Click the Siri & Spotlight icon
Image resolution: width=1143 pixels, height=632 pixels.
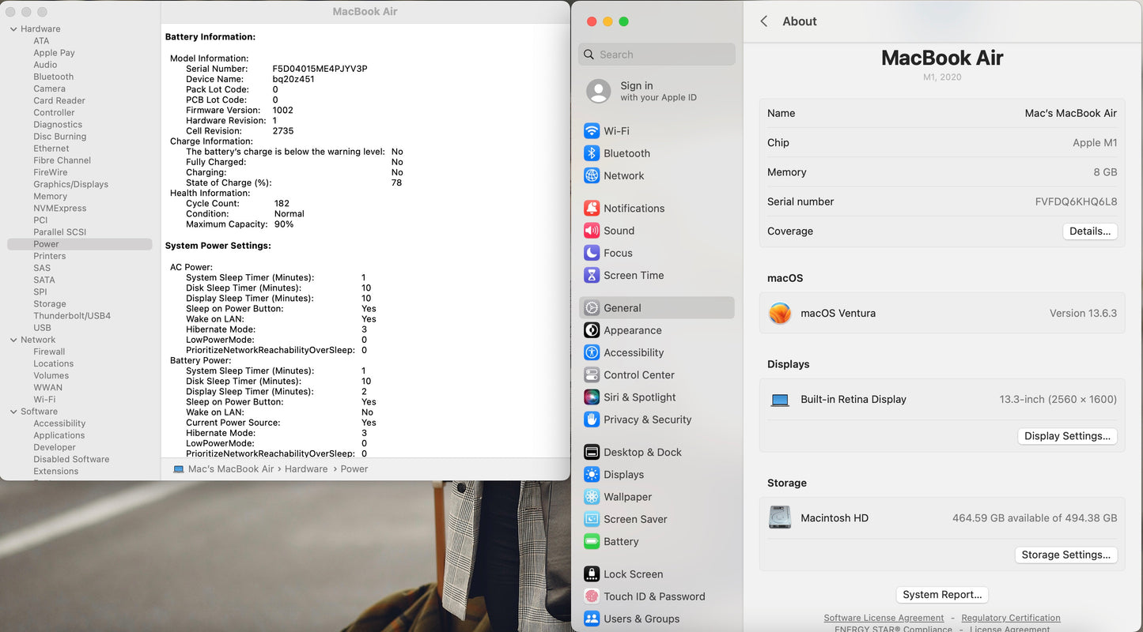click(592, 397)
